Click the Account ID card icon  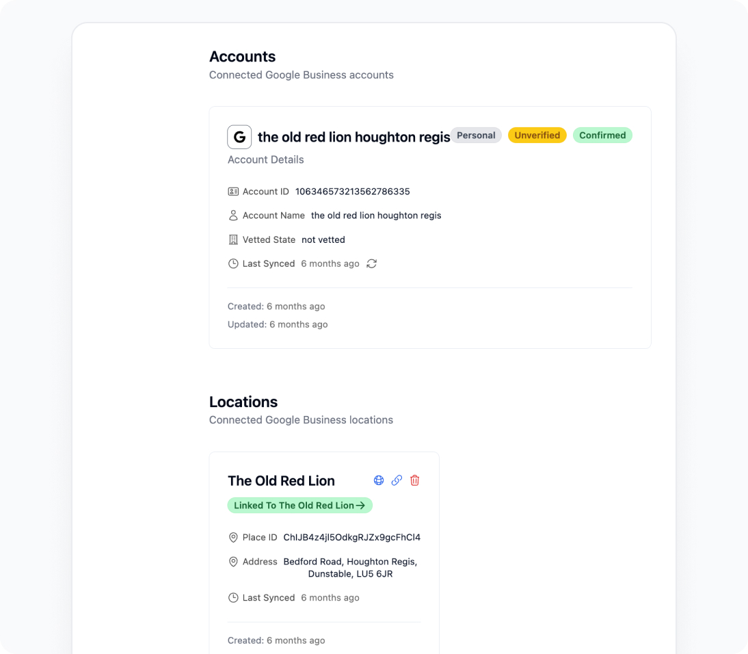[233, 192]
